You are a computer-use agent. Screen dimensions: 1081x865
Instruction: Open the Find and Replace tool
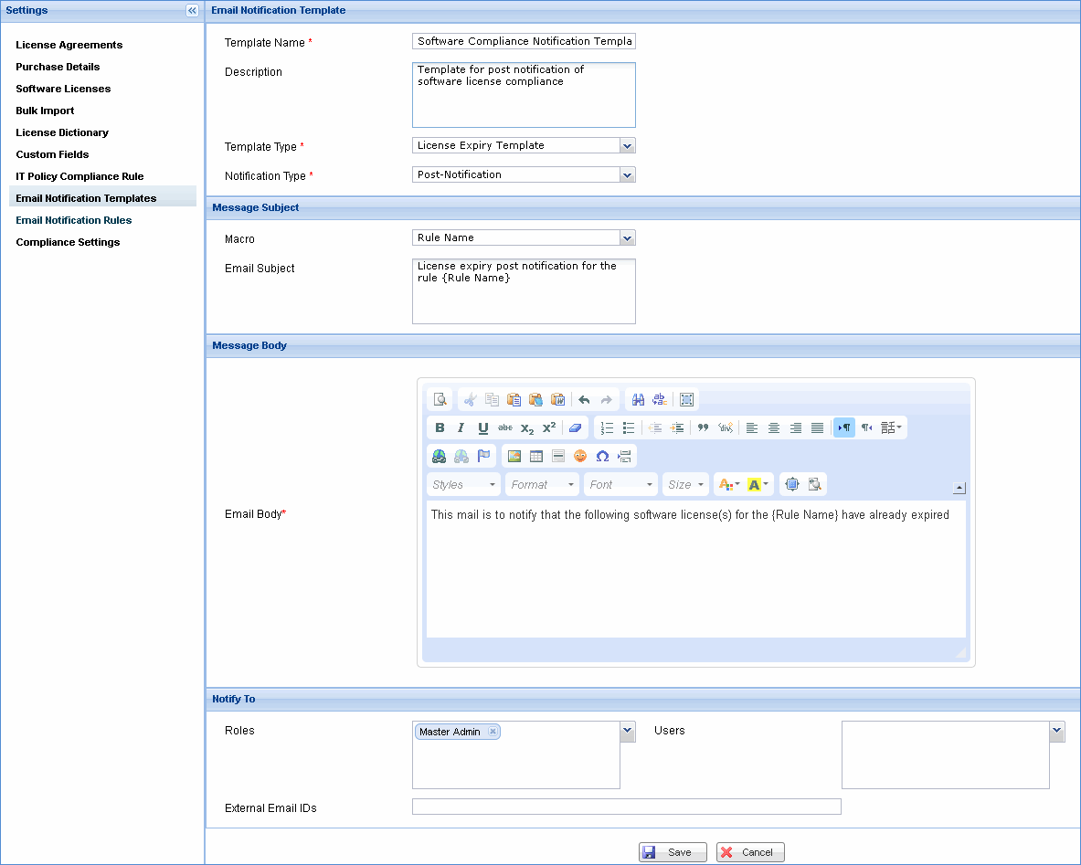pyautogui.click(x=638, y=399)
